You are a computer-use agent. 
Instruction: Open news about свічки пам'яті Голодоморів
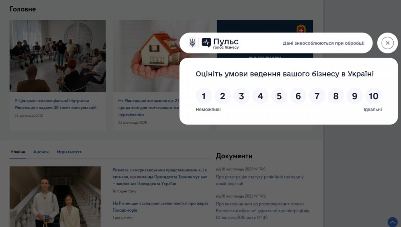(x=160, y=207)
